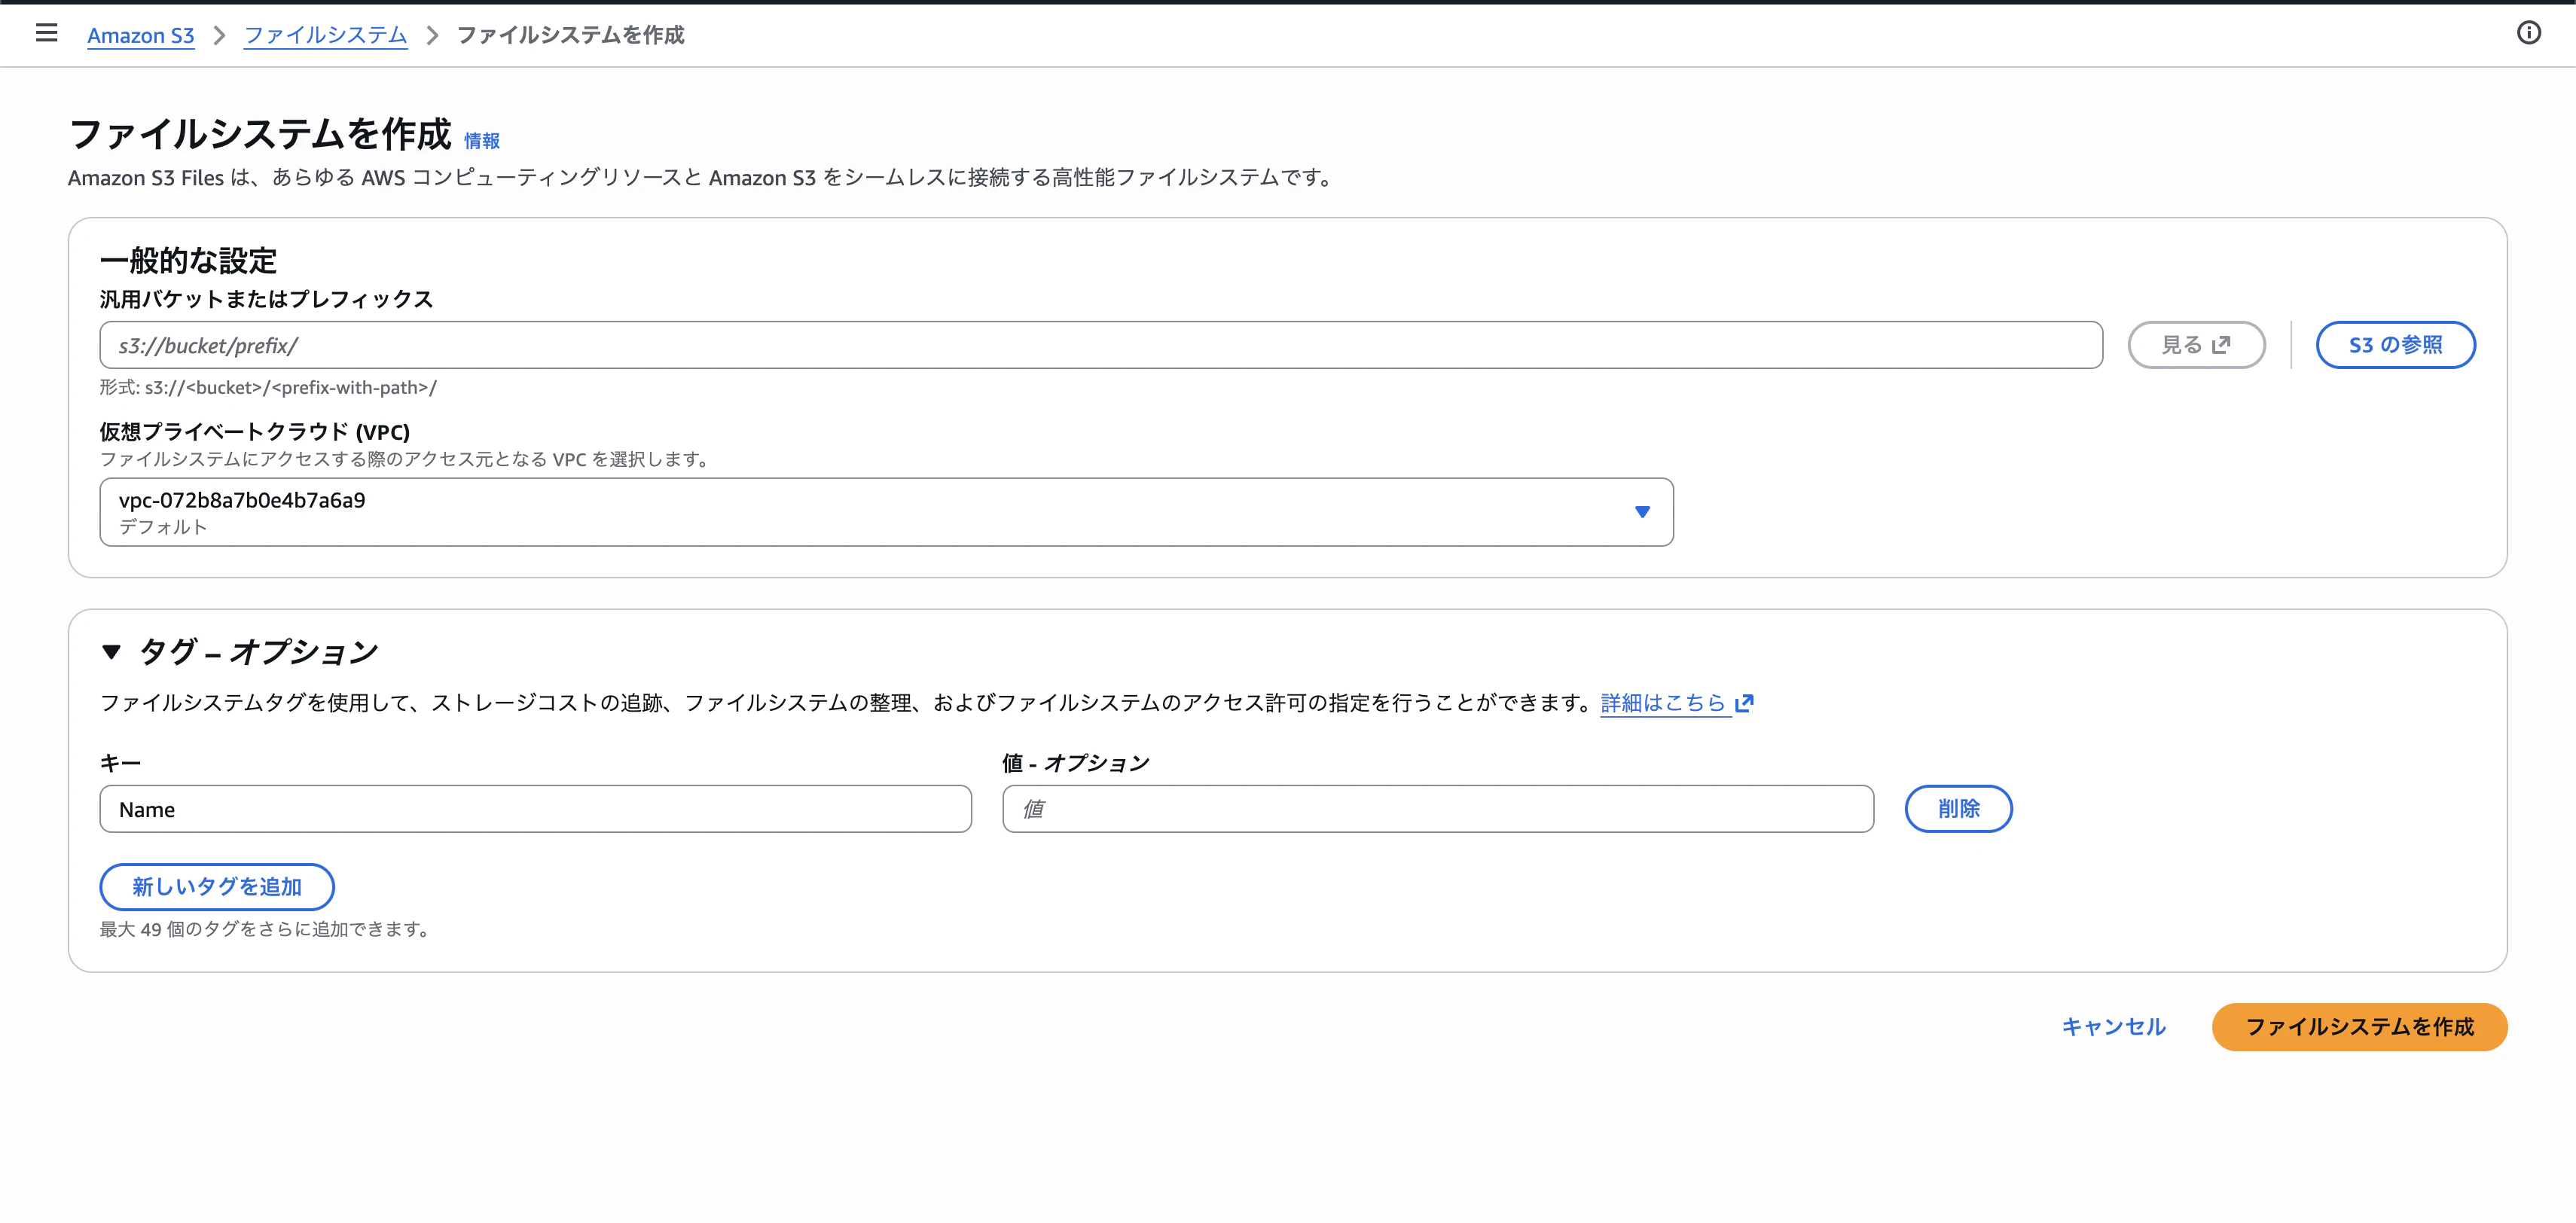Go to Amazon S3 breadcrumb link
Screen dimensions: 2576x1223
[141, 35]
